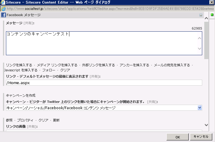Click message textarea scroll-down arrow
The width and height of the screenshot is (215, 142).
tap(200, 49)
